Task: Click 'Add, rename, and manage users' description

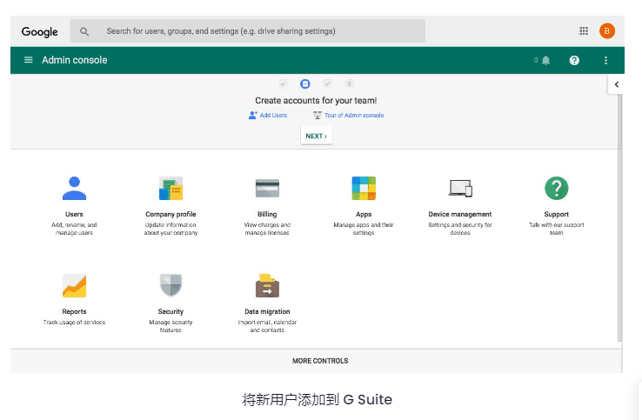Action: point(74,229)
